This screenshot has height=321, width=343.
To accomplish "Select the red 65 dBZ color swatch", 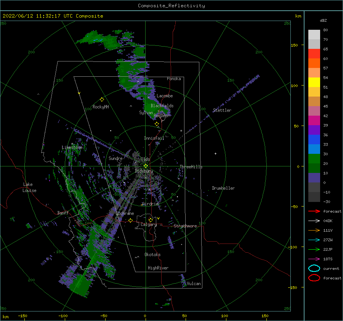I will tap(314, 54).
